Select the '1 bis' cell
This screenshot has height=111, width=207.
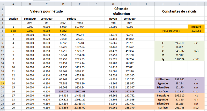tap(13, 31)
